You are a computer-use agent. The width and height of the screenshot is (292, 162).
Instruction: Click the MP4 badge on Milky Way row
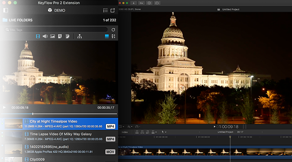coord(110,139)
